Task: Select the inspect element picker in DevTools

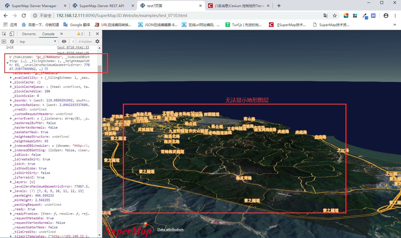Action: point(4,34)
